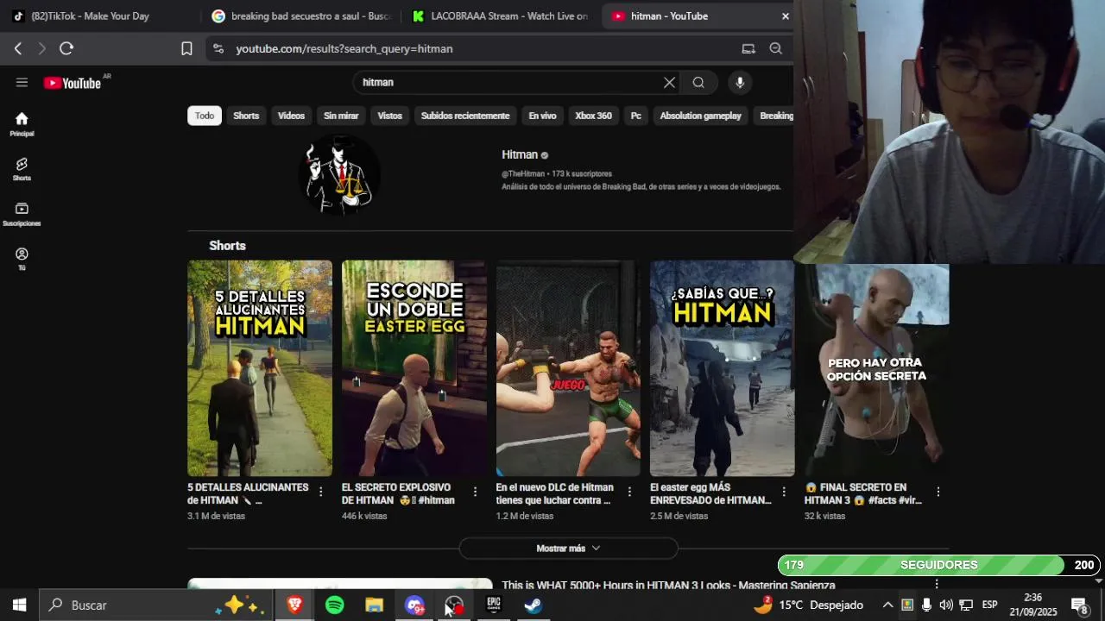Clear the hitman search query X

669,83
